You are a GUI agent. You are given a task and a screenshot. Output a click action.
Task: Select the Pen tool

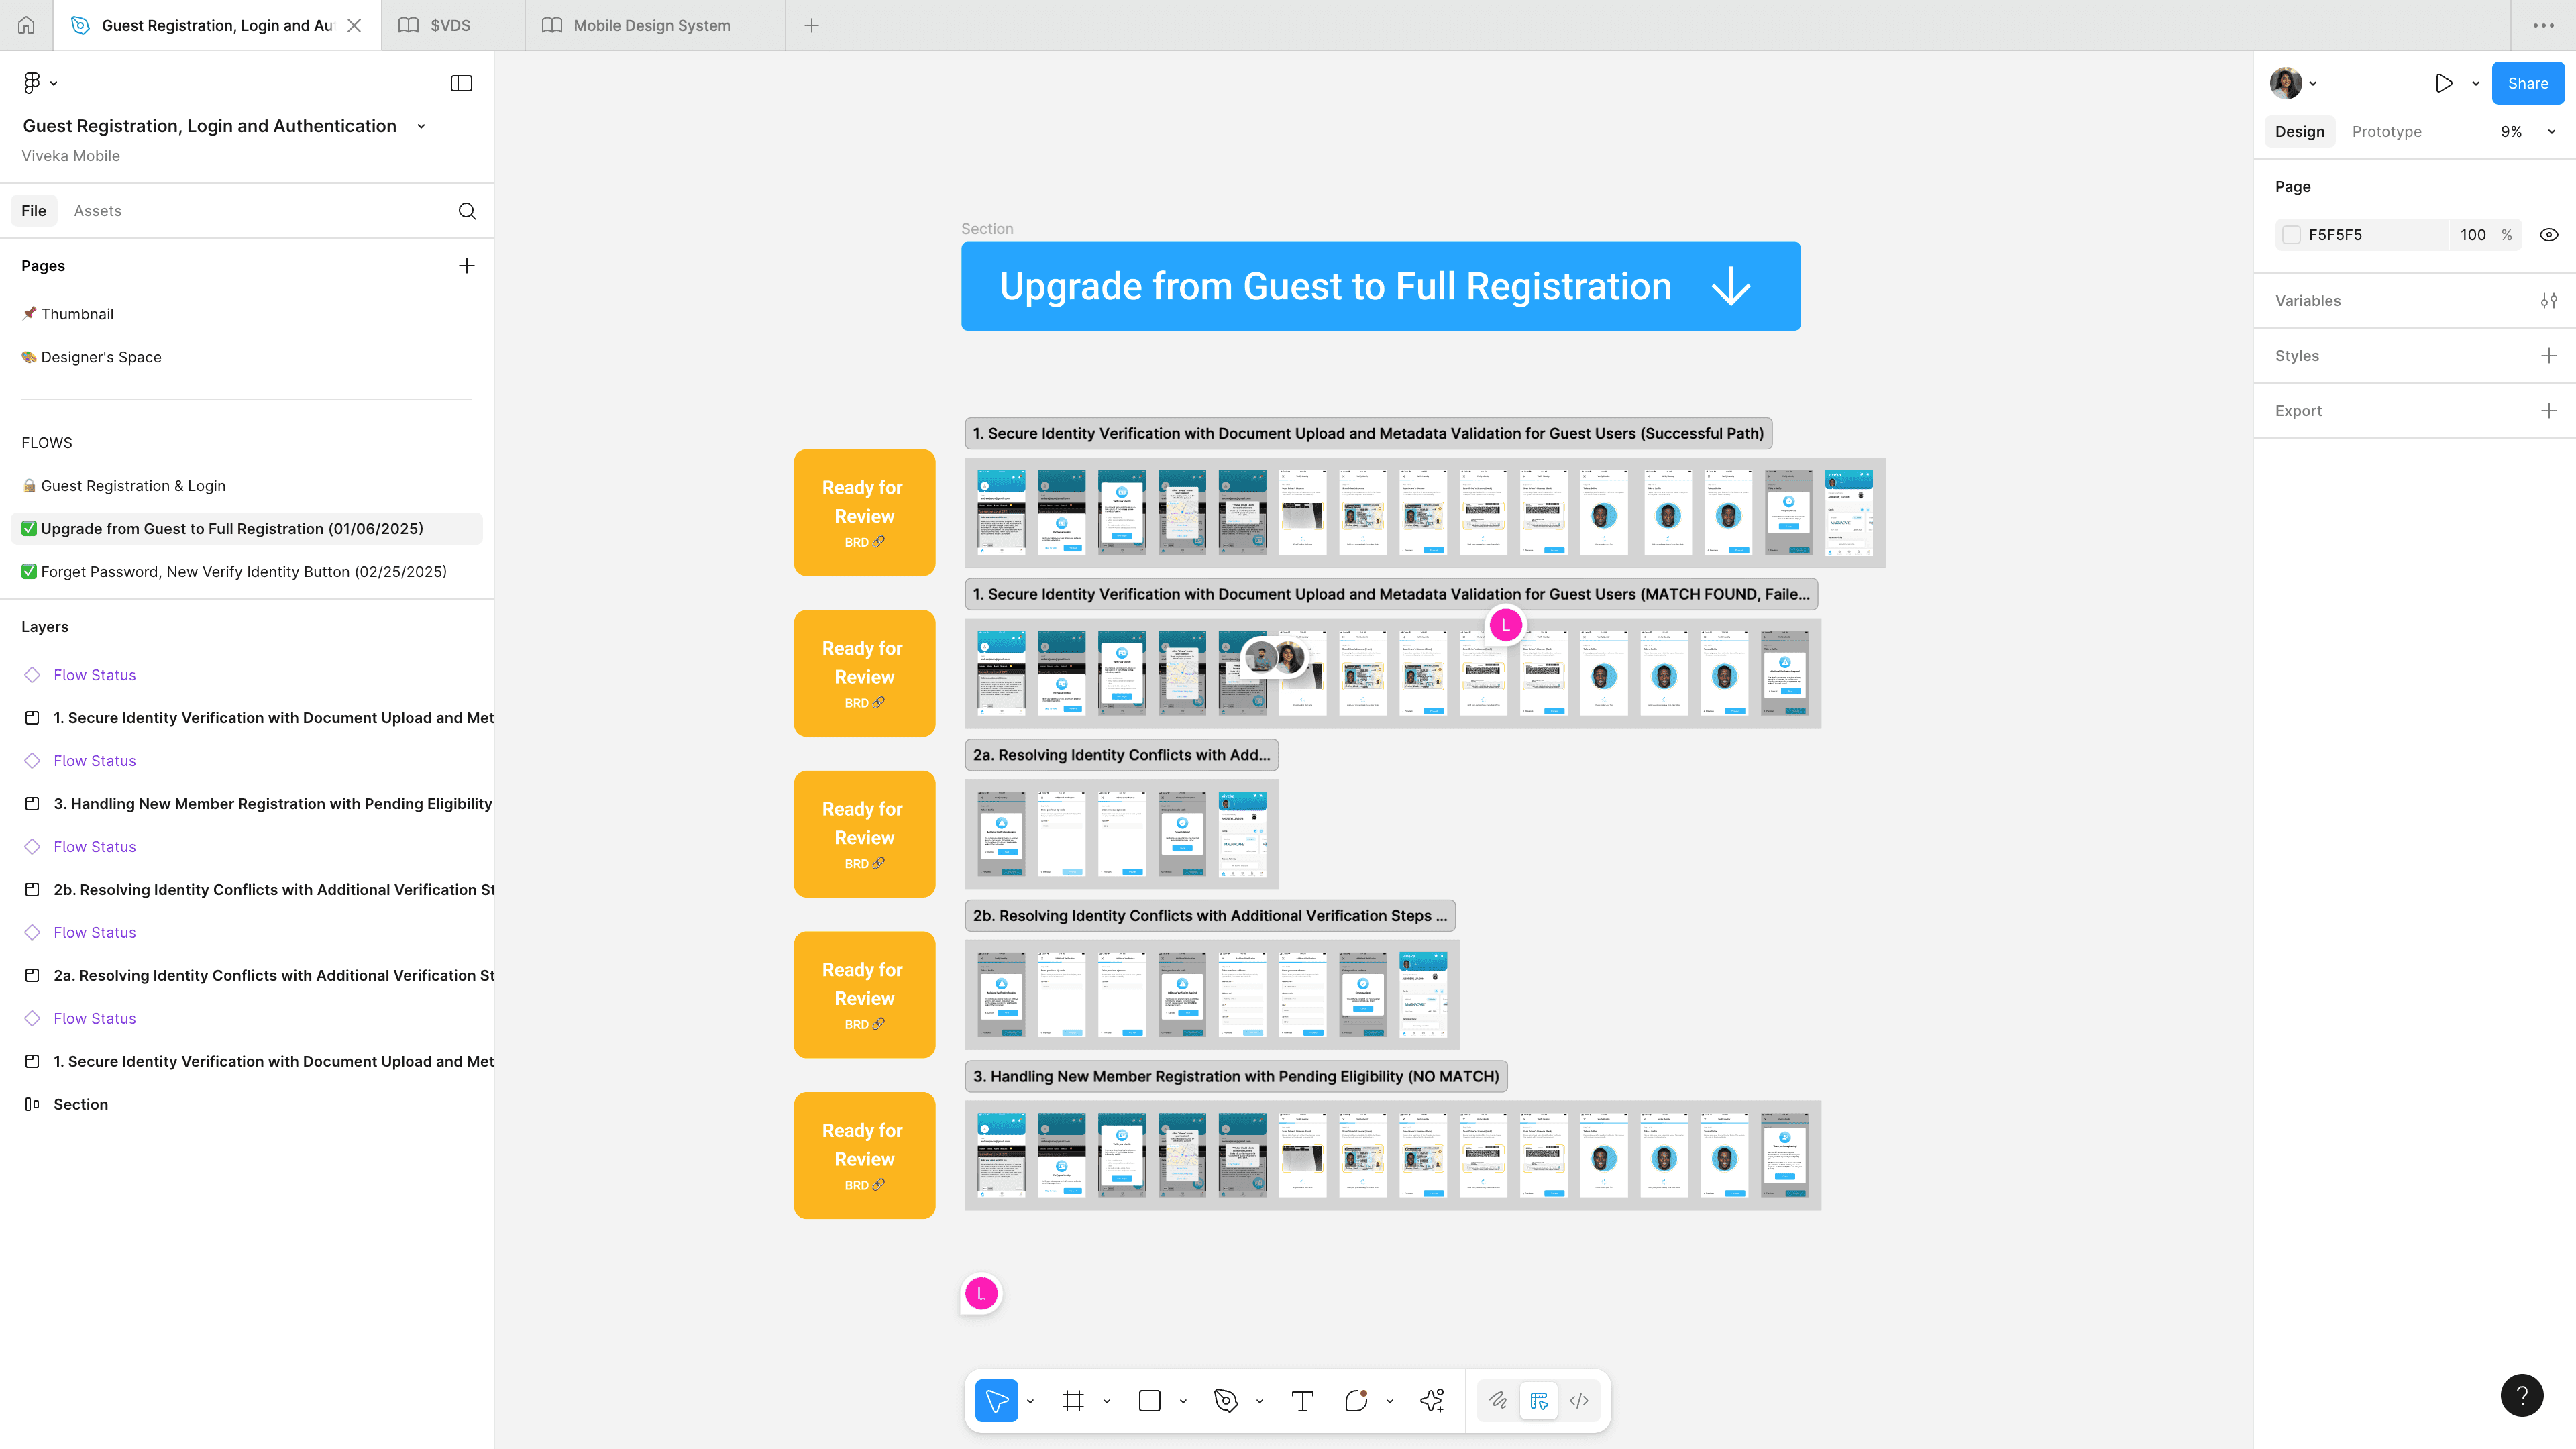1226,1401
